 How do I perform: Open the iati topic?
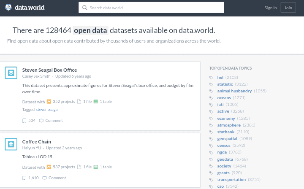[220, 105]
